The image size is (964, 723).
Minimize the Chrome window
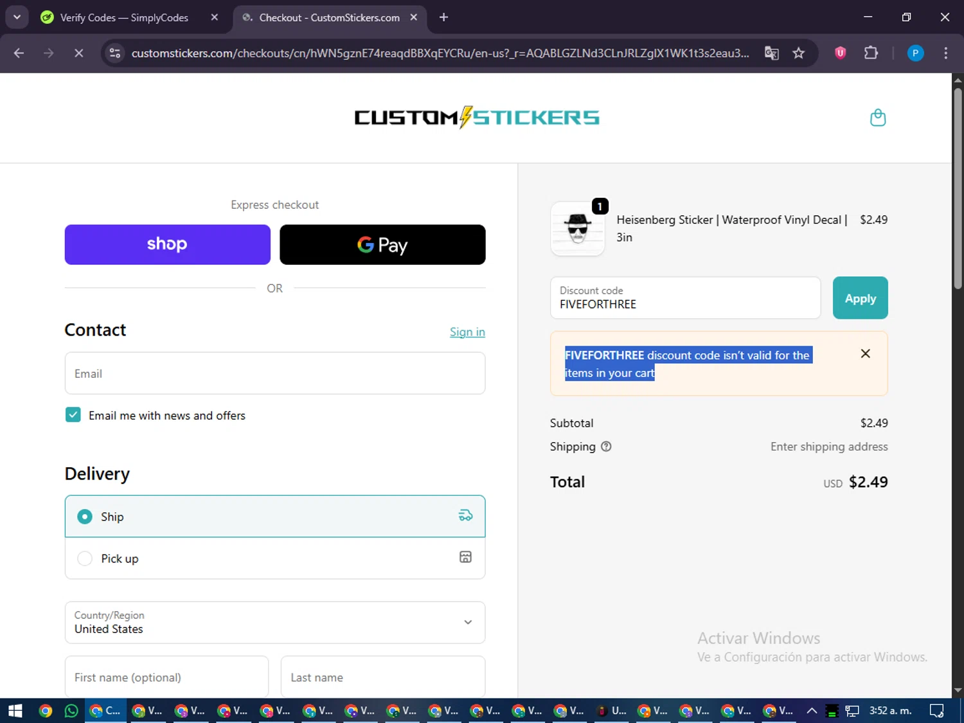pos(868,17)
